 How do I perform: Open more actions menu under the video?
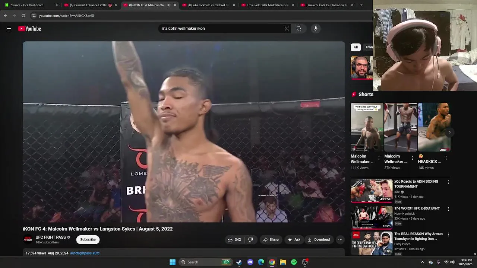click(340, 240)
